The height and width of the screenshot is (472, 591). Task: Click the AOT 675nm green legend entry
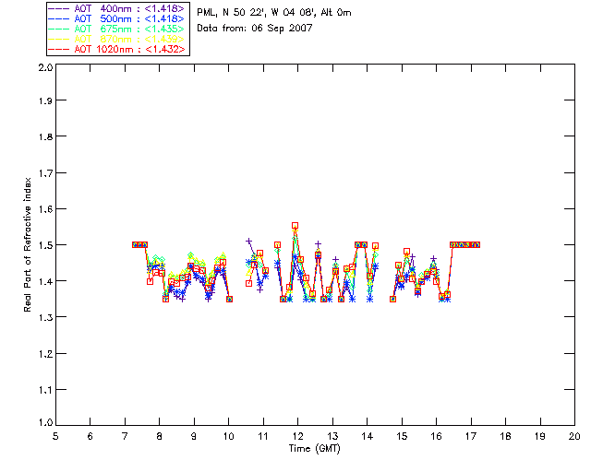coord(117,29)
